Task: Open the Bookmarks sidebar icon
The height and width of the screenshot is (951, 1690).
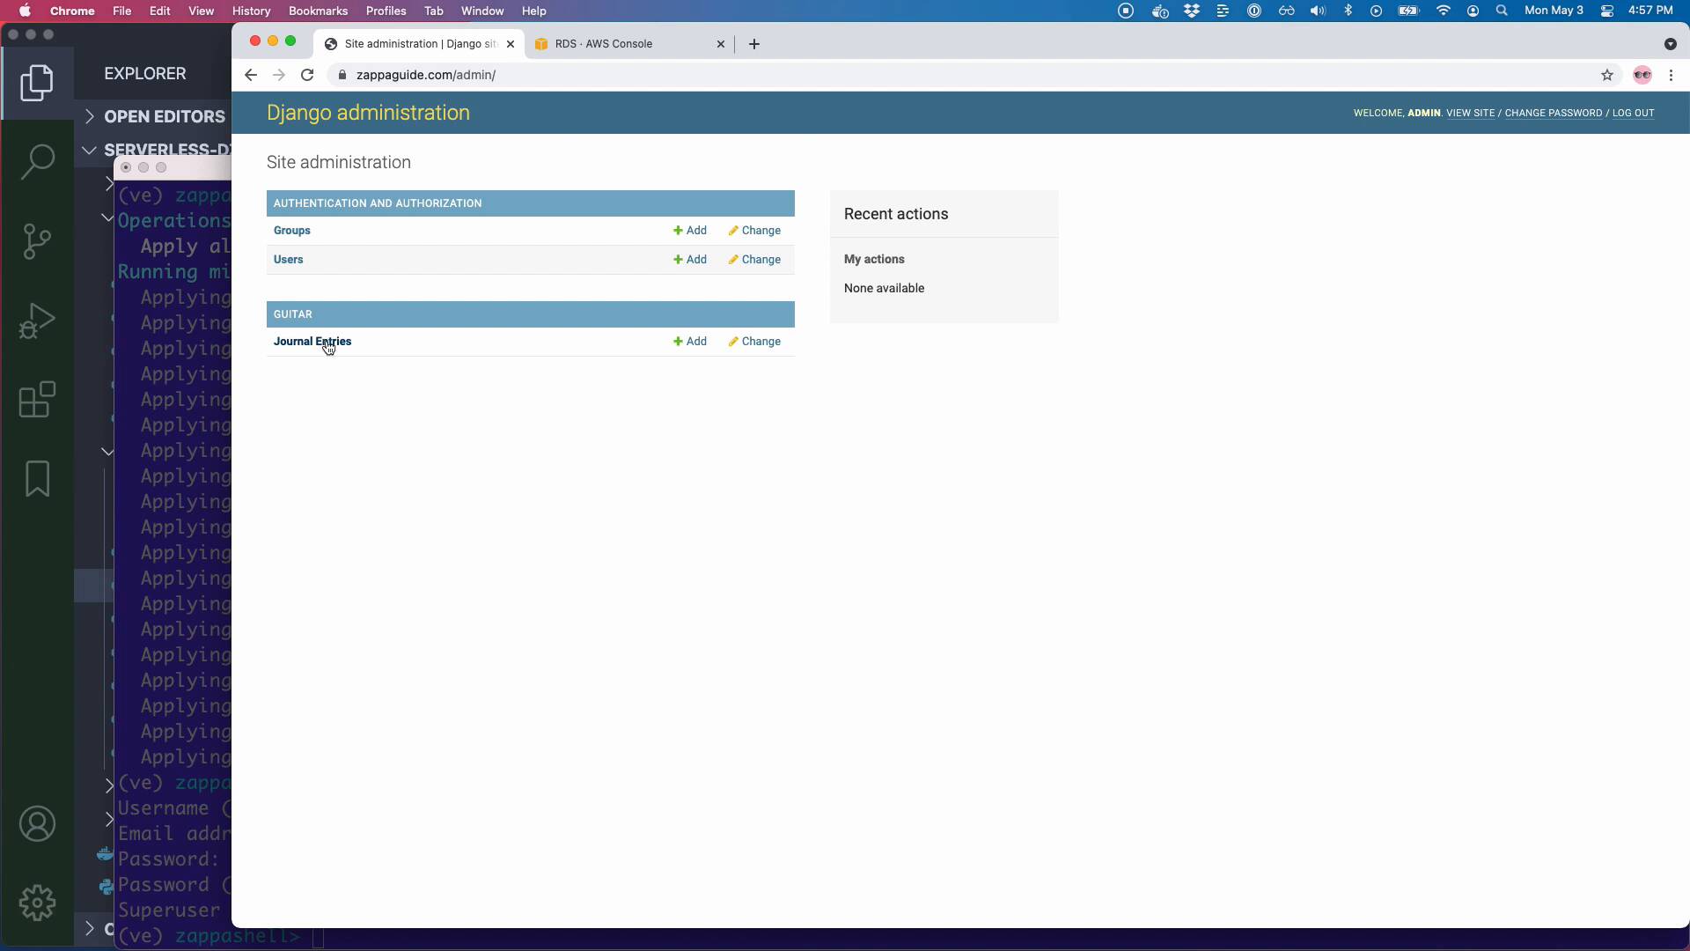Action: tap(37, 479)
